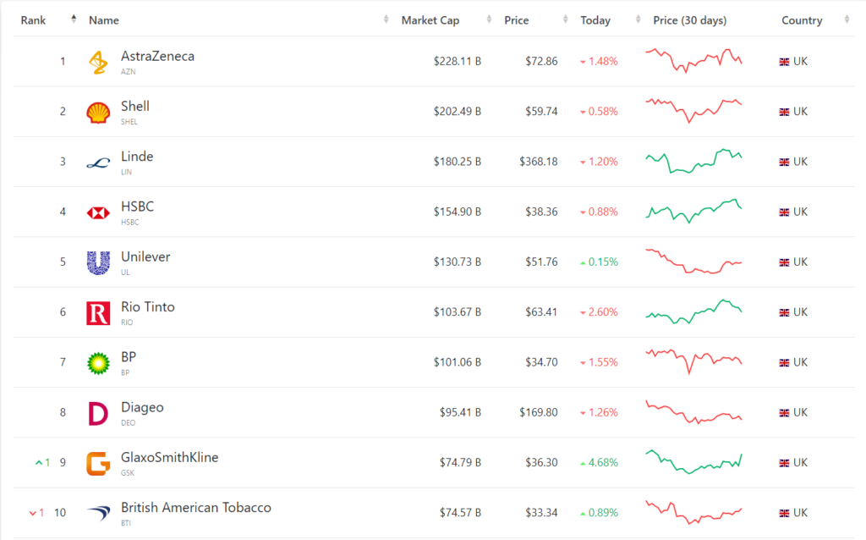Screen dimensions: 866x540
Task: Click UK flag in Linde row
Action: [x=784, y=163]
